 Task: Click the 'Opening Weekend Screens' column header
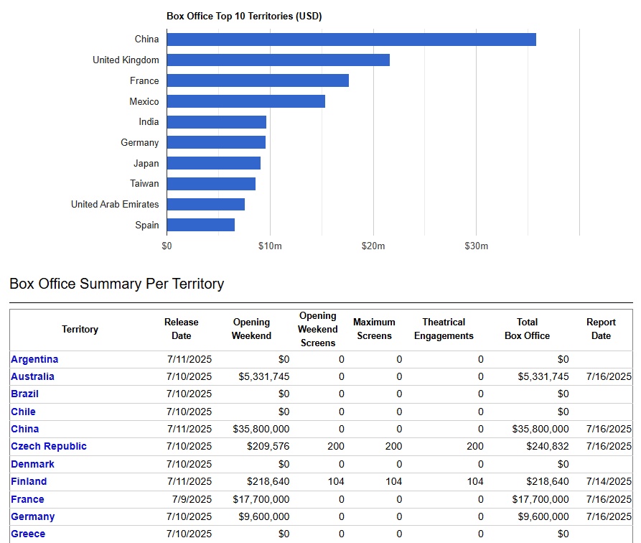click(318, 329)
